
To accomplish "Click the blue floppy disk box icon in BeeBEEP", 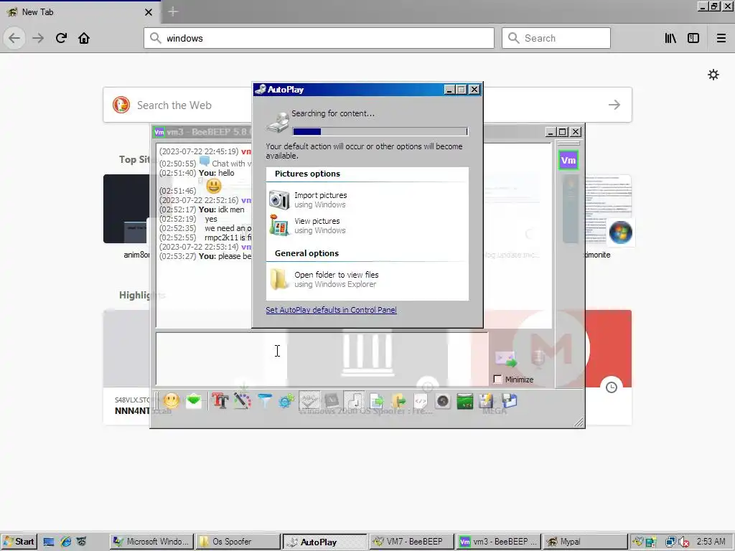I will click(x=509, y=400).
